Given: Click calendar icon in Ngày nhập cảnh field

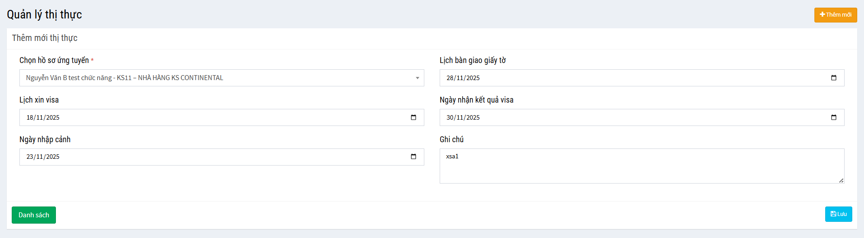Looking at the screenshot, I should click(x=413, y=157).
